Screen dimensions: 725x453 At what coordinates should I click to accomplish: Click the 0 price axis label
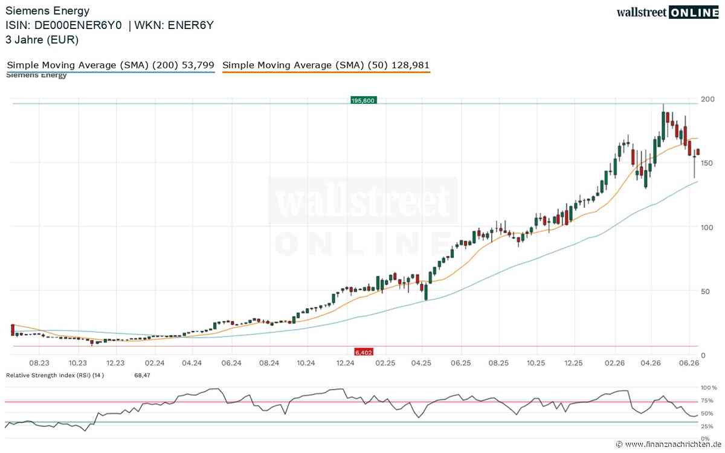(x=704, y=355)
